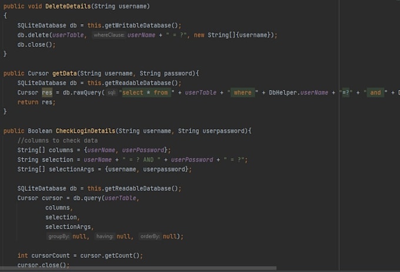This screenshot has height=272, width=400.
Task: Click the return res; statement
Action: (x=36, y=102)
